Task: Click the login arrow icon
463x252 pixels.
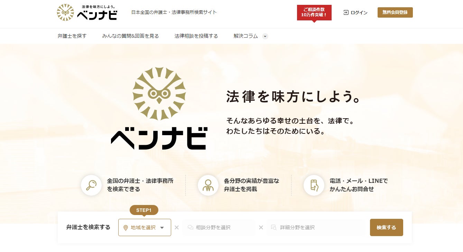Action: coord(346,12)
